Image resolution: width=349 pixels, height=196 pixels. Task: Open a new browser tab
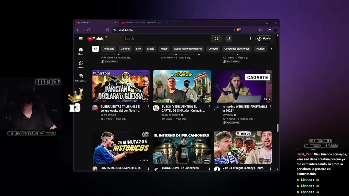[x=167, y=23]
